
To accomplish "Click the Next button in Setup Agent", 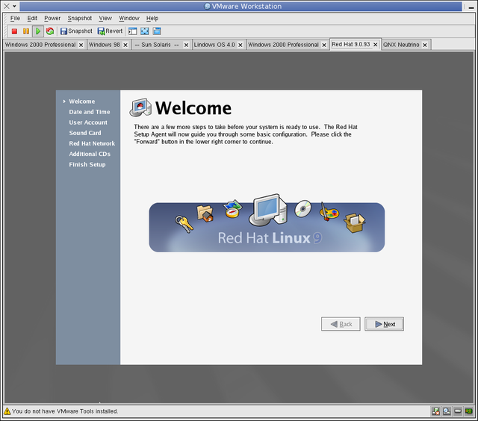I will (384, 324).
